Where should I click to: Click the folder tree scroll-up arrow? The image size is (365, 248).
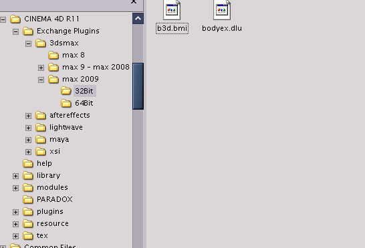point(138,19)
